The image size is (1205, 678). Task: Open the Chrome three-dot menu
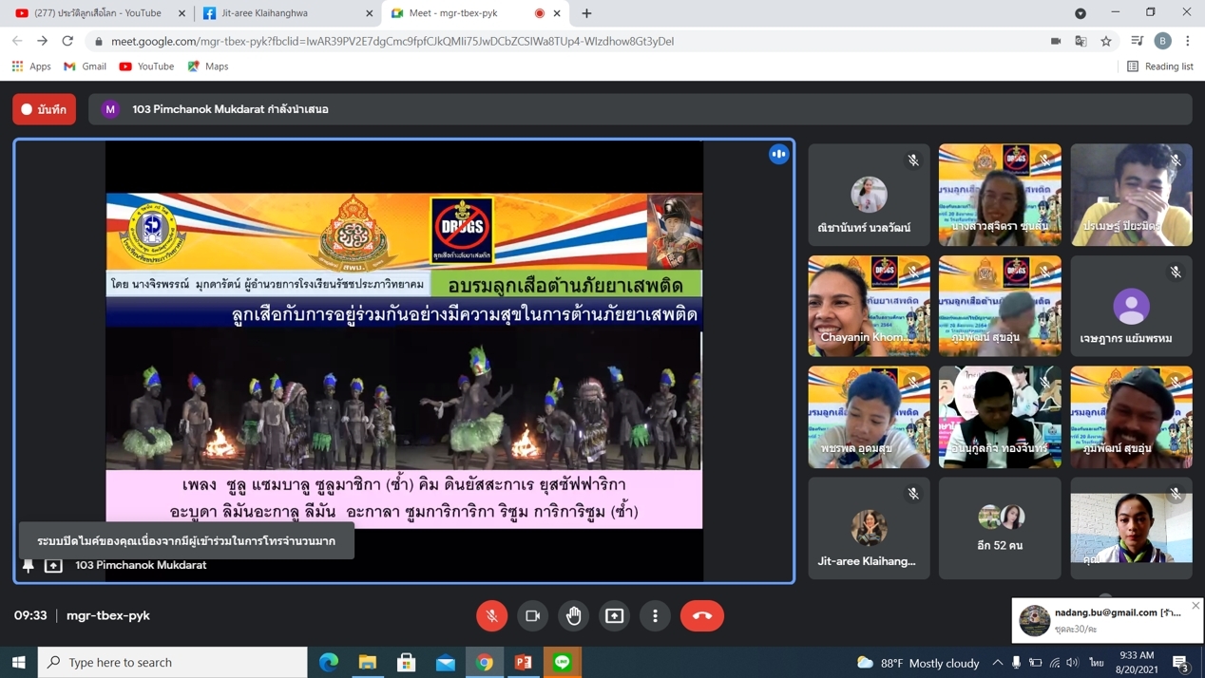(1188, 41)
